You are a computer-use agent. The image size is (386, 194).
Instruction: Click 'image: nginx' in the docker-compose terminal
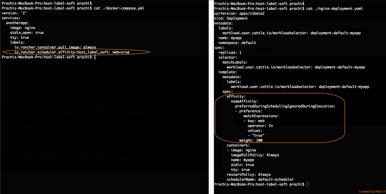click(x=23, y=28)
